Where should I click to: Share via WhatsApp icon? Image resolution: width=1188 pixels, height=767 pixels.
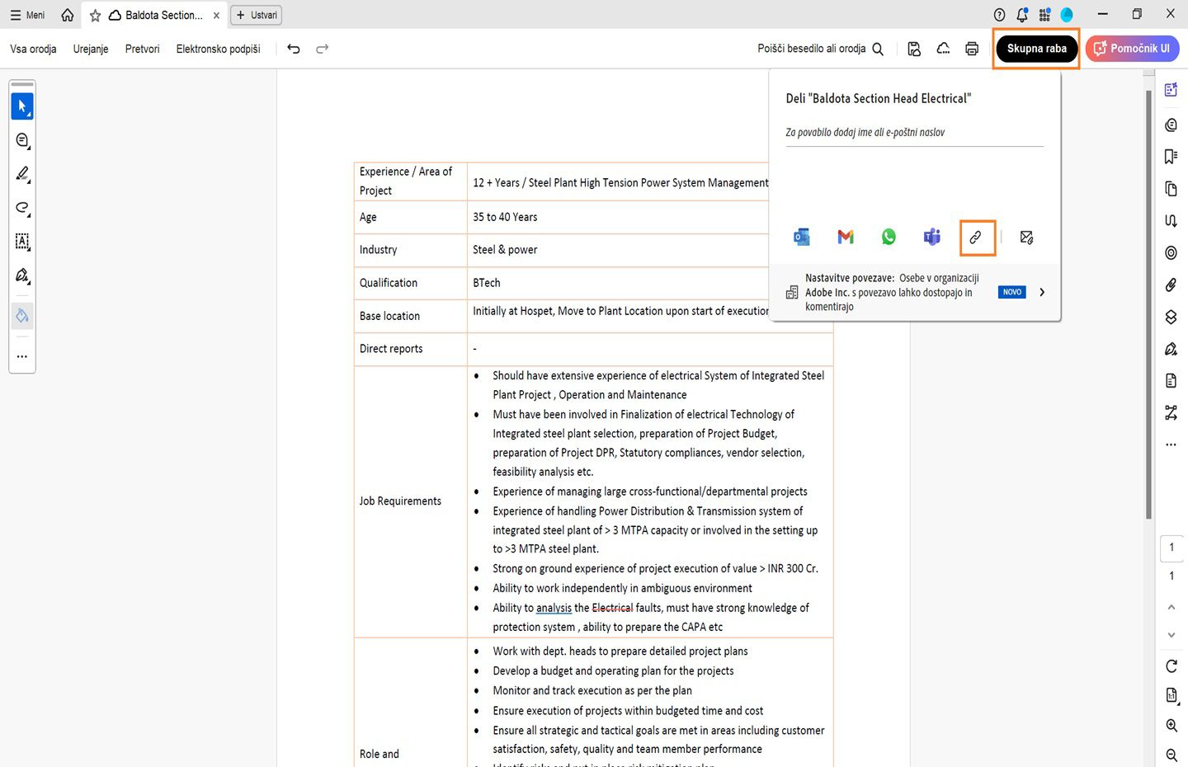coord(889,238)
